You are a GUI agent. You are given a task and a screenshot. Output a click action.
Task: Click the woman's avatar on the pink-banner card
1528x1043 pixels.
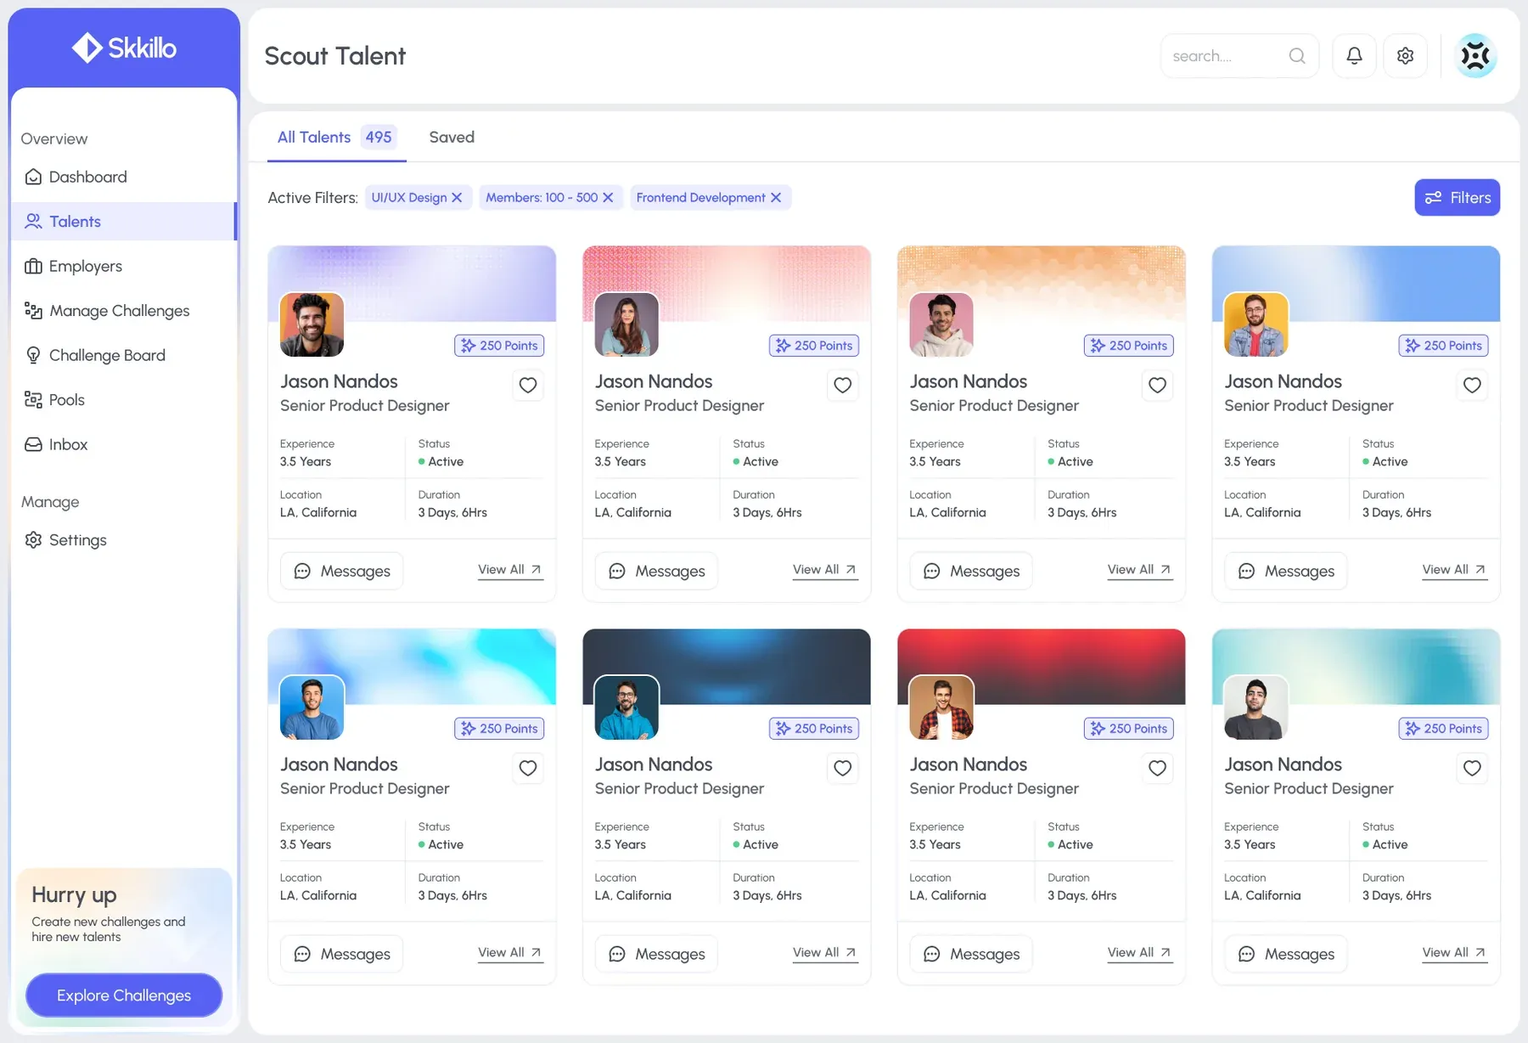pos(627,324)
